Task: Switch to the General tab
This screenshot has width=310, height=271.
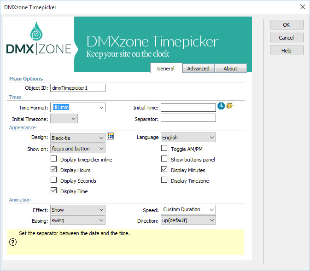Action: click(x=166, y=68)
